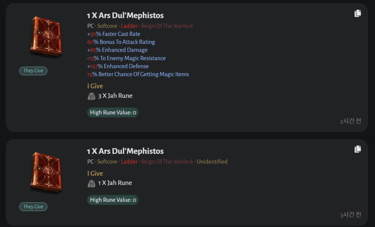Click the Ladder tag on the first listing
Viewport: 375px width, 227px height.
(129, 26)
